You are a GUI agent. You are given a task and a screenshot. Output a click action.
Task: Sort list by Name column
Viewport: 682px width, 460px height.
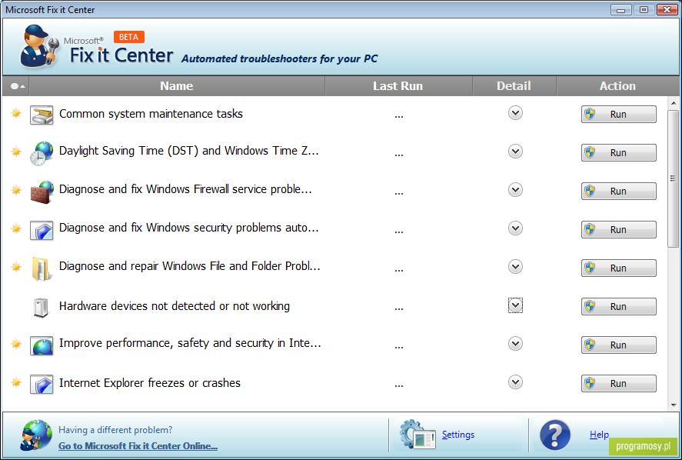[177, 86]
